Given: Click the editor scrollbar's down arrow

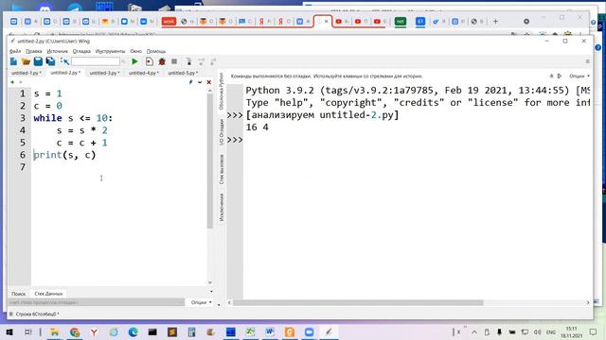Looking at the screenshot, I should coord(210,282).
